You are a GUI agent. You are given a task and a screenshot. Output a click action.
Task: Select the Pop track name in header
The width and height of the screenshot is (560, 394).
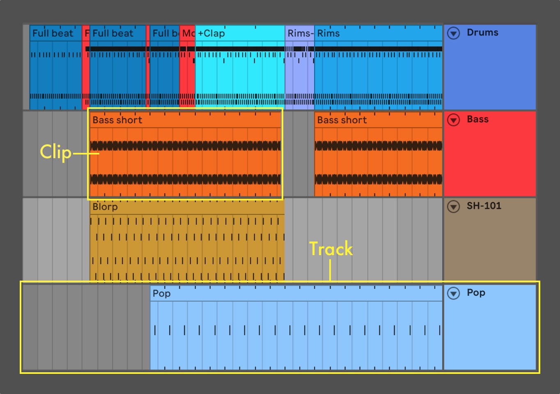click(x=476, y=293)
